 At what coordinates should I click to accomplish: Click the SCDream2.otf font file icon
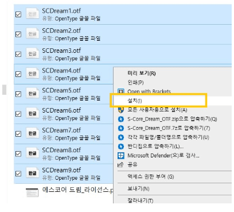click(32, 33)
